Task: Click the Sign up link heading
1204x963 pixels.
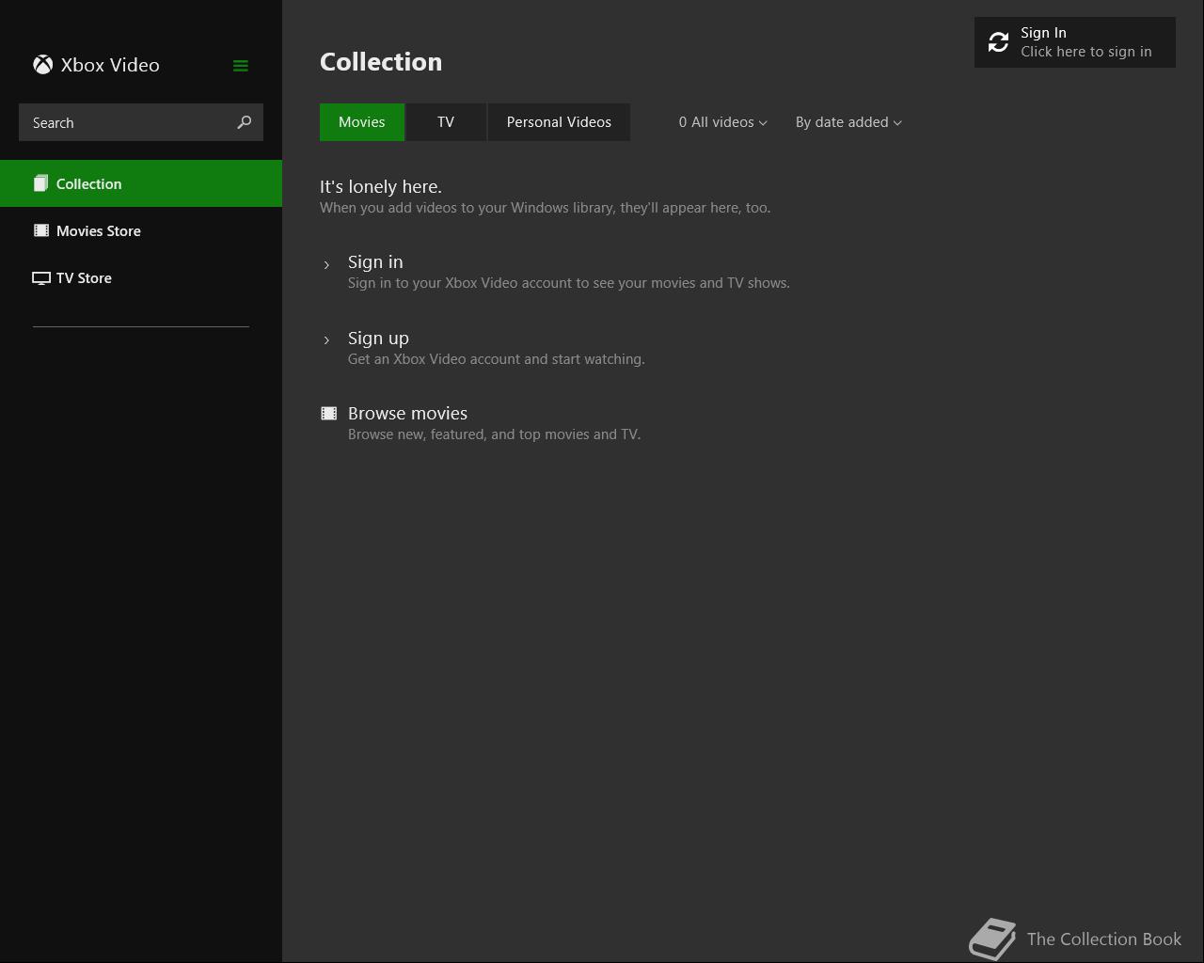Action: [x=378, y=339]
